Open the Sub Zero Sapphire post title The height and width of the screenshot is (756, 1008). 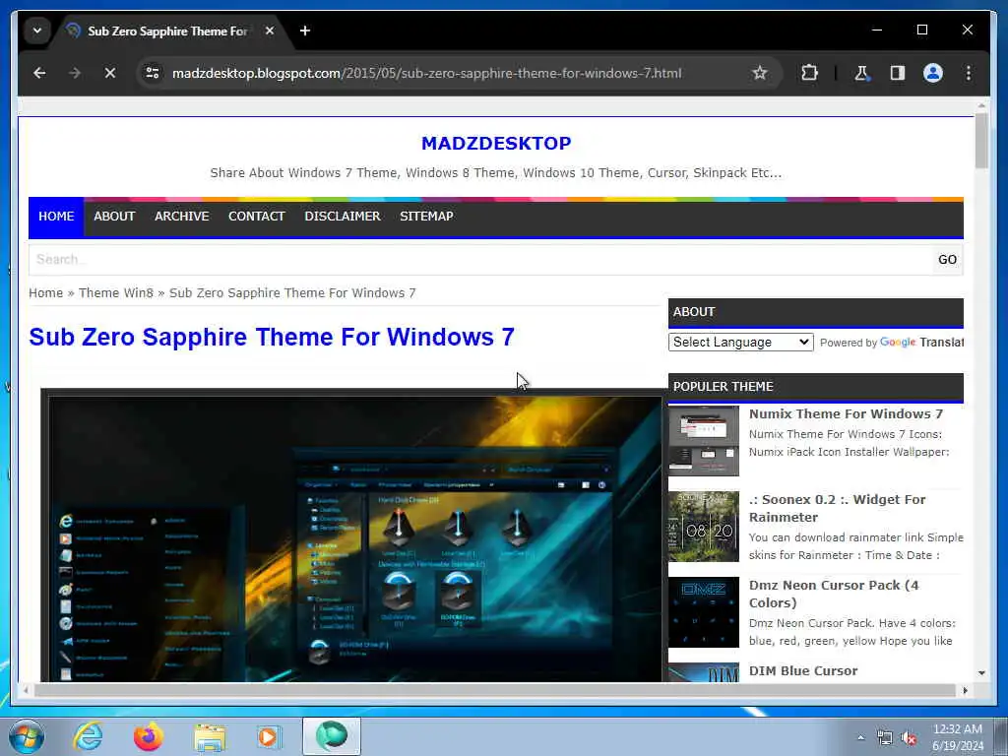pos(272,337)
